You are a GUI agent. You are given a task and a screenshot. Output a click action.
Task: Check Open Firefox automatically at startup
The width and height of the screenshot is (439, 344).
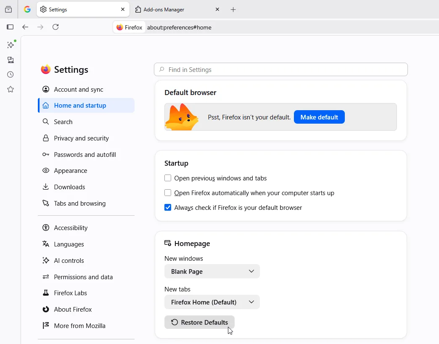pos(168,193)
